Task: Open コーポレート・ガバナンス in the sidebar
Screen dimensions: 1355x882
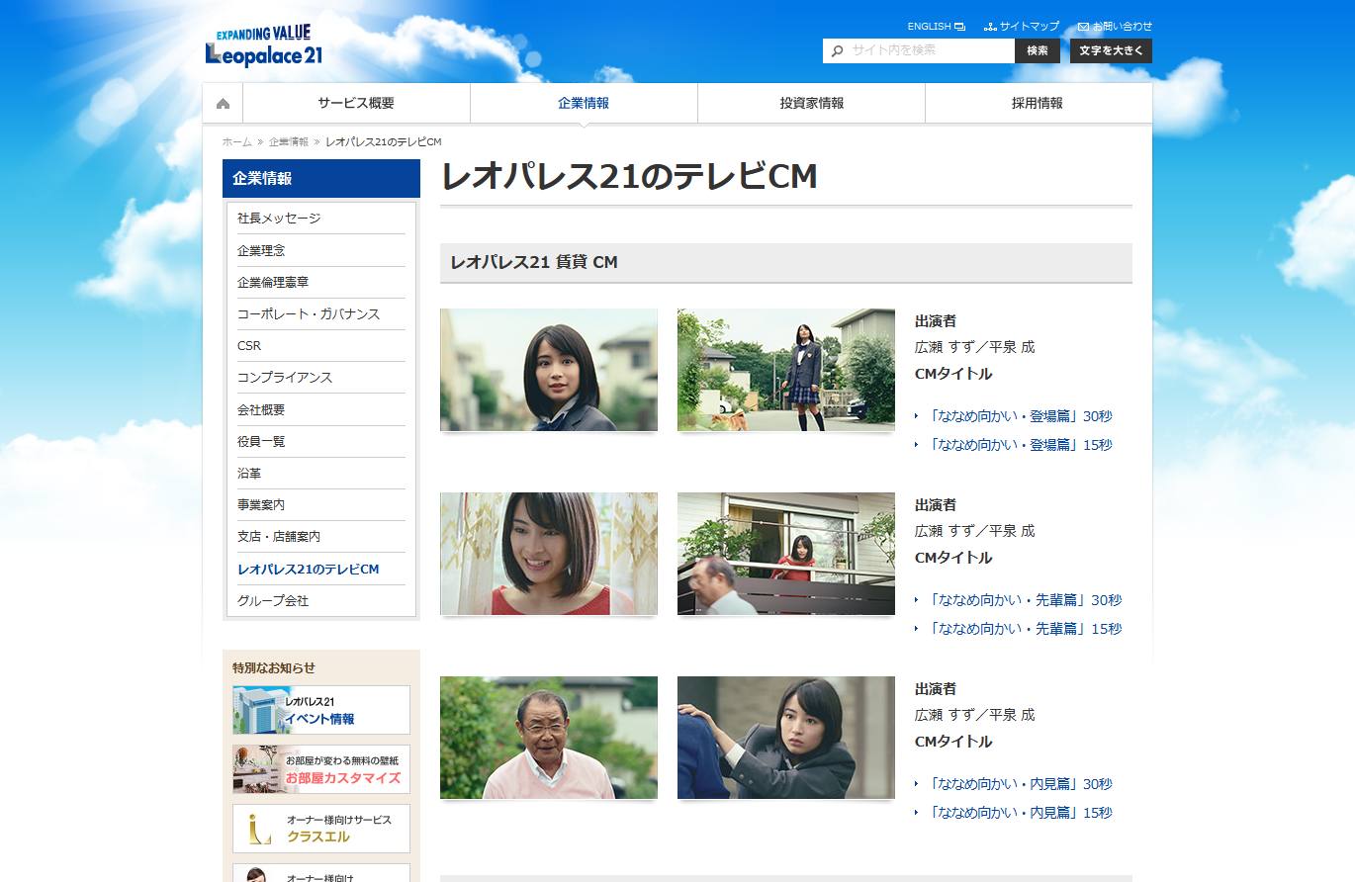Action: click(x=321, y=314)
